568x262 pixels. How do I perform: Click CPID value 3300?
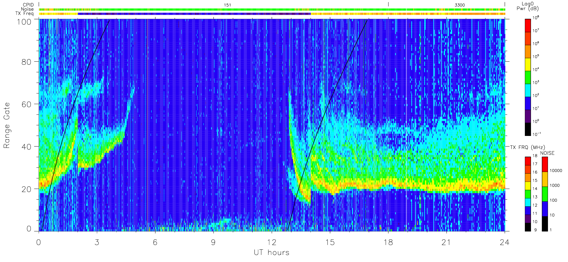[460, 5]
